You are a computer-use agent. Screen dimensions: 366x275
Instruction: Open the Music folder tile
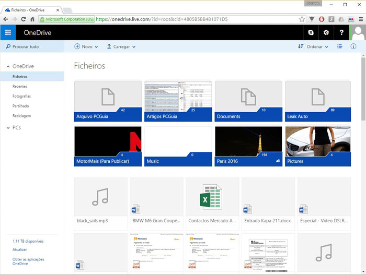(178, 146)
